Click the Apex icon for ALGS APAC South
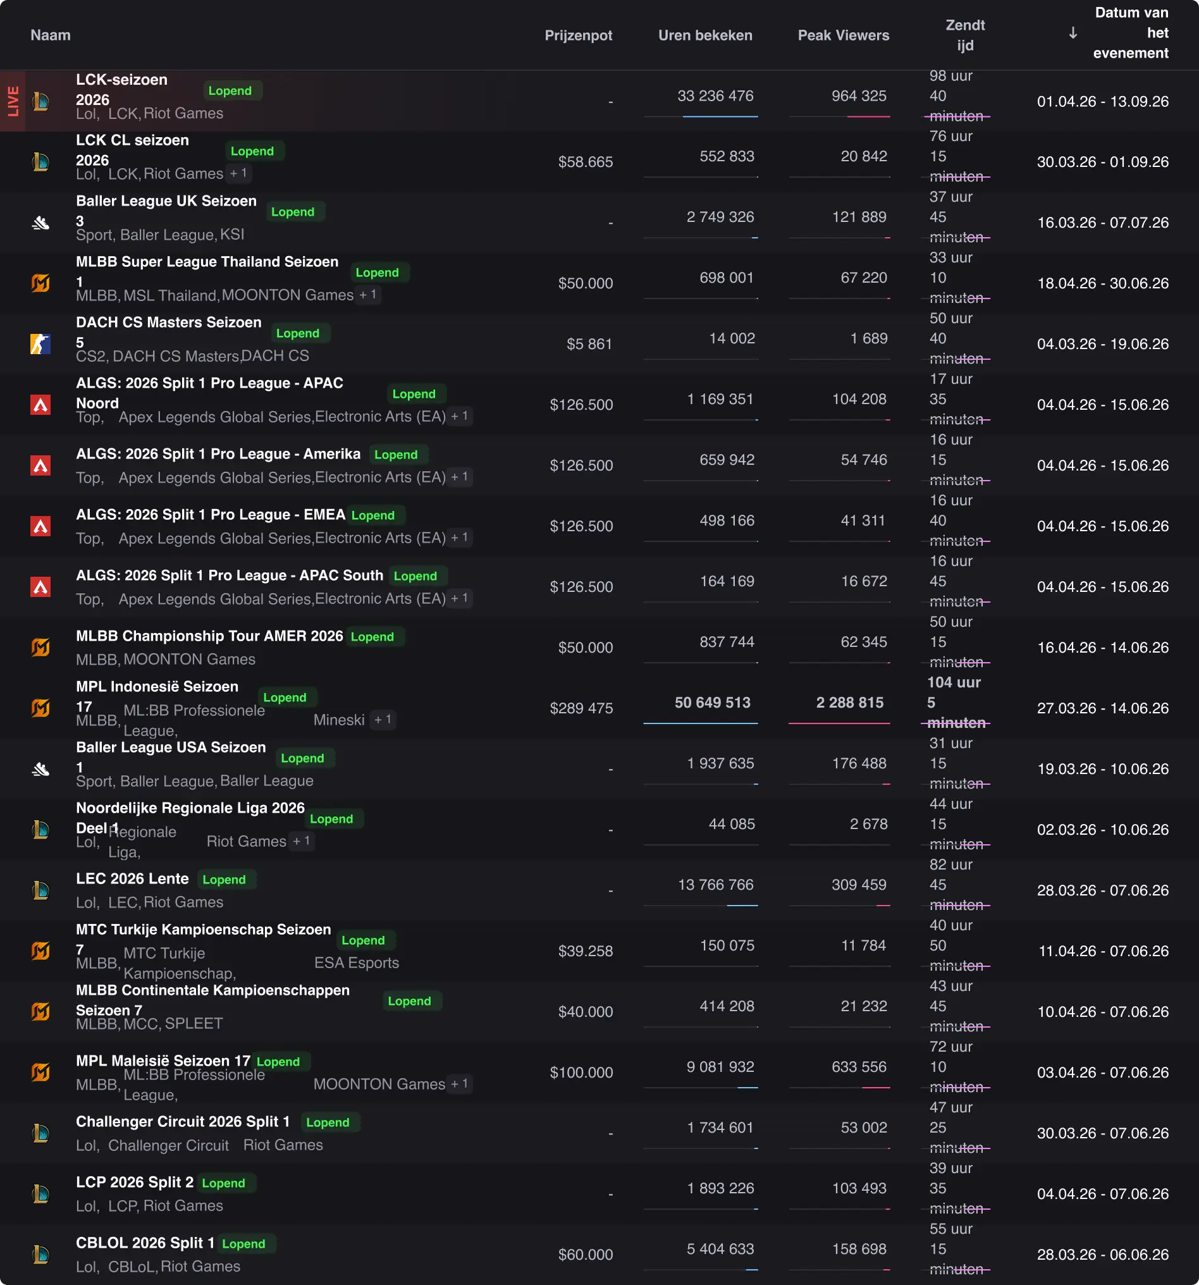 click(40, 587)
